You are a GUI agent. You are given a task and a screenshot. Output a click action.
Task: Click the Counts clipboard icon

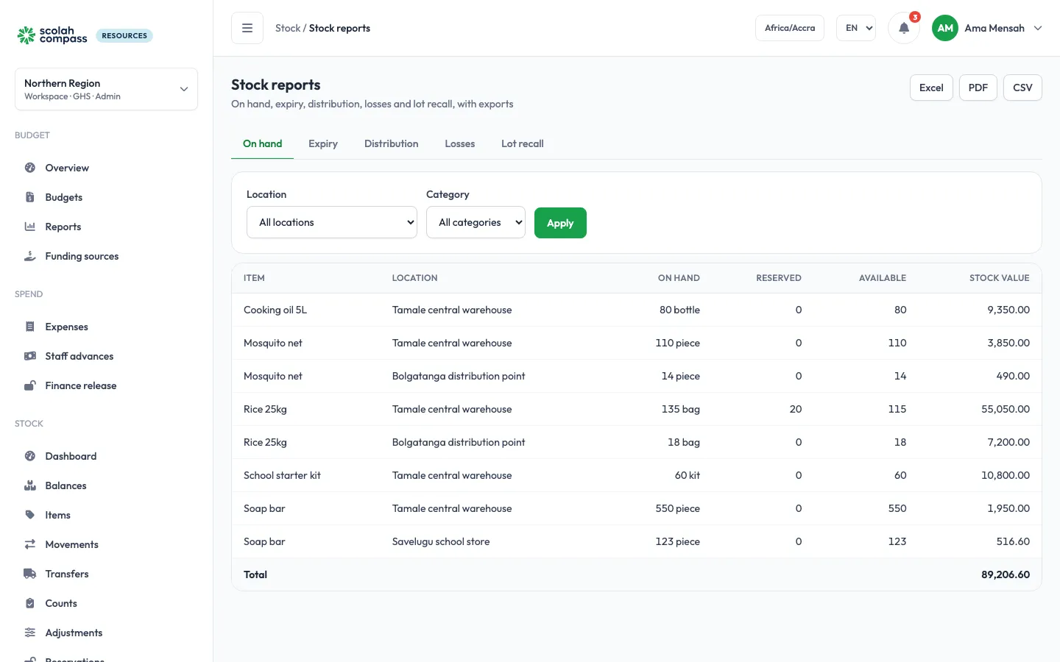(x=30, y=603)
